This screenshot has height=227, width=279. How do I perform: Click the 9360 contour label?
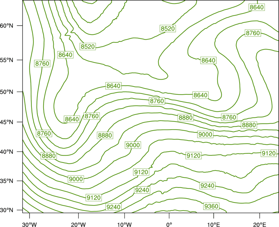pos(211,206)
